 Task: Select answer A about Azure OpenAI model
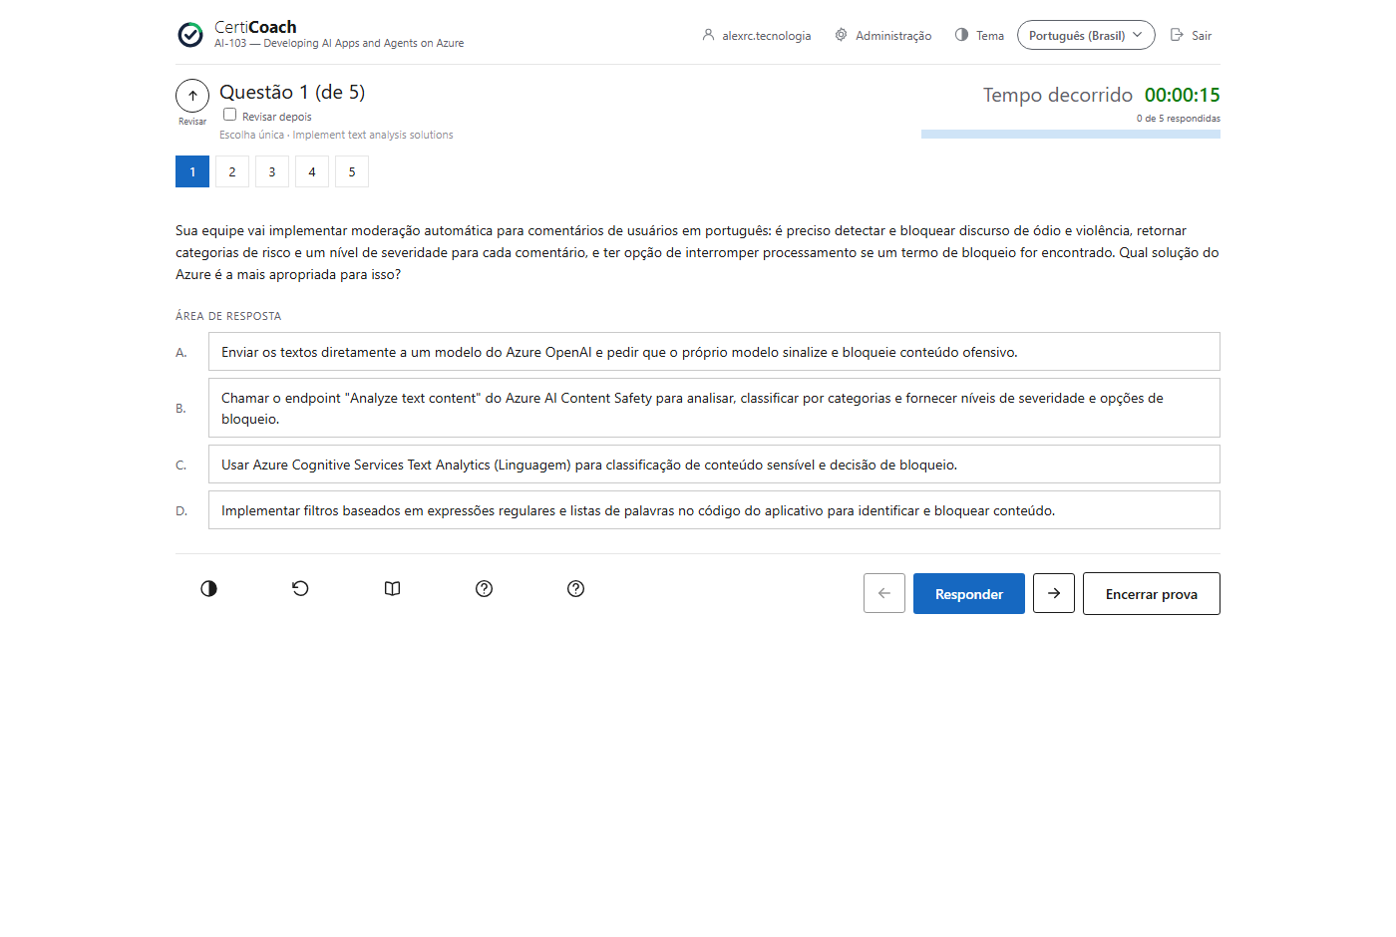click(x=714, y=352)
